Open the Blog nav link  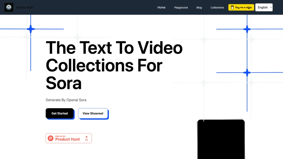tap(199, 7)
